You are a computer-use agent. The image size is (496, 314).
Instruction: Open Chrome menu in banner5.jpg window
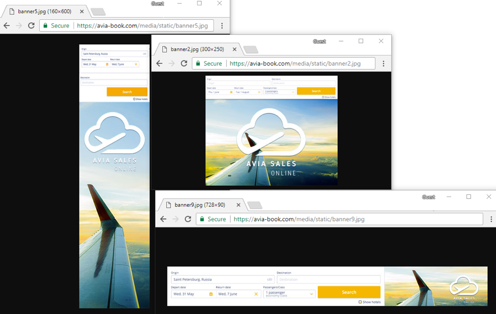(x=222, y=25)
